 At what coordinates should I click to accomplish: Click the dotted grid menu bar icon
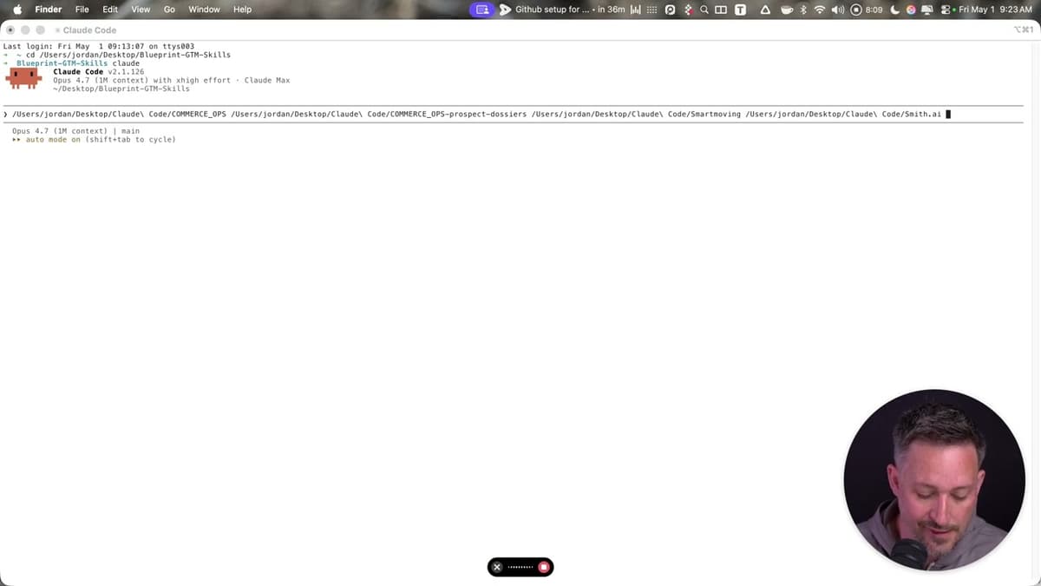point(651,10)
